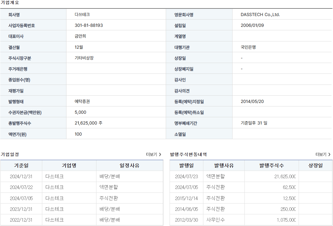The image size is (333, 226).
Task: Click the 사업자등록번호 label
Action: [22, 25]
